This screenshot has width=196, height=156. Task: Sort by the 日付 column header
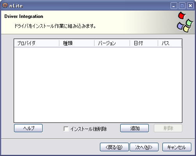coord(144,43)
